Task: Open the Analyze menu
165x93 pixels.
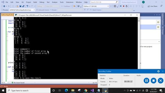Action: [x=55, y=2]
